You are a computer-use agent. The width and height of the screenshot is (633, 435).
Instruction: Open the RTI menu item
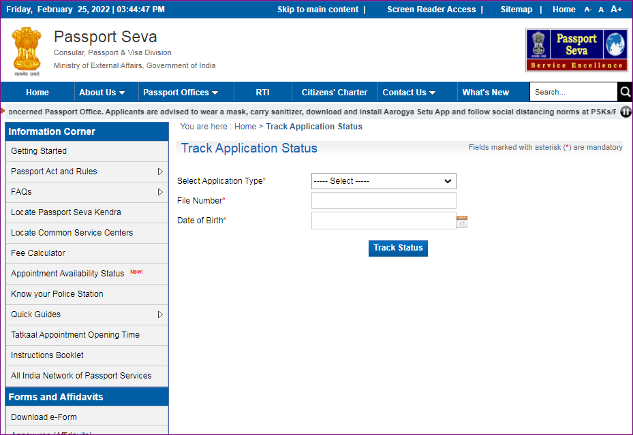pyautogui.click(x=262, y=93)
